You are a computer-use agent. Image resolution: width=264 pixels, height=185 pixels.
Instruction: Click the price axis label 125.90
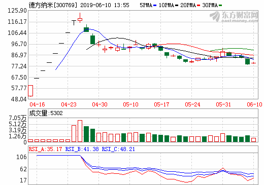click(x=17, y=11)
